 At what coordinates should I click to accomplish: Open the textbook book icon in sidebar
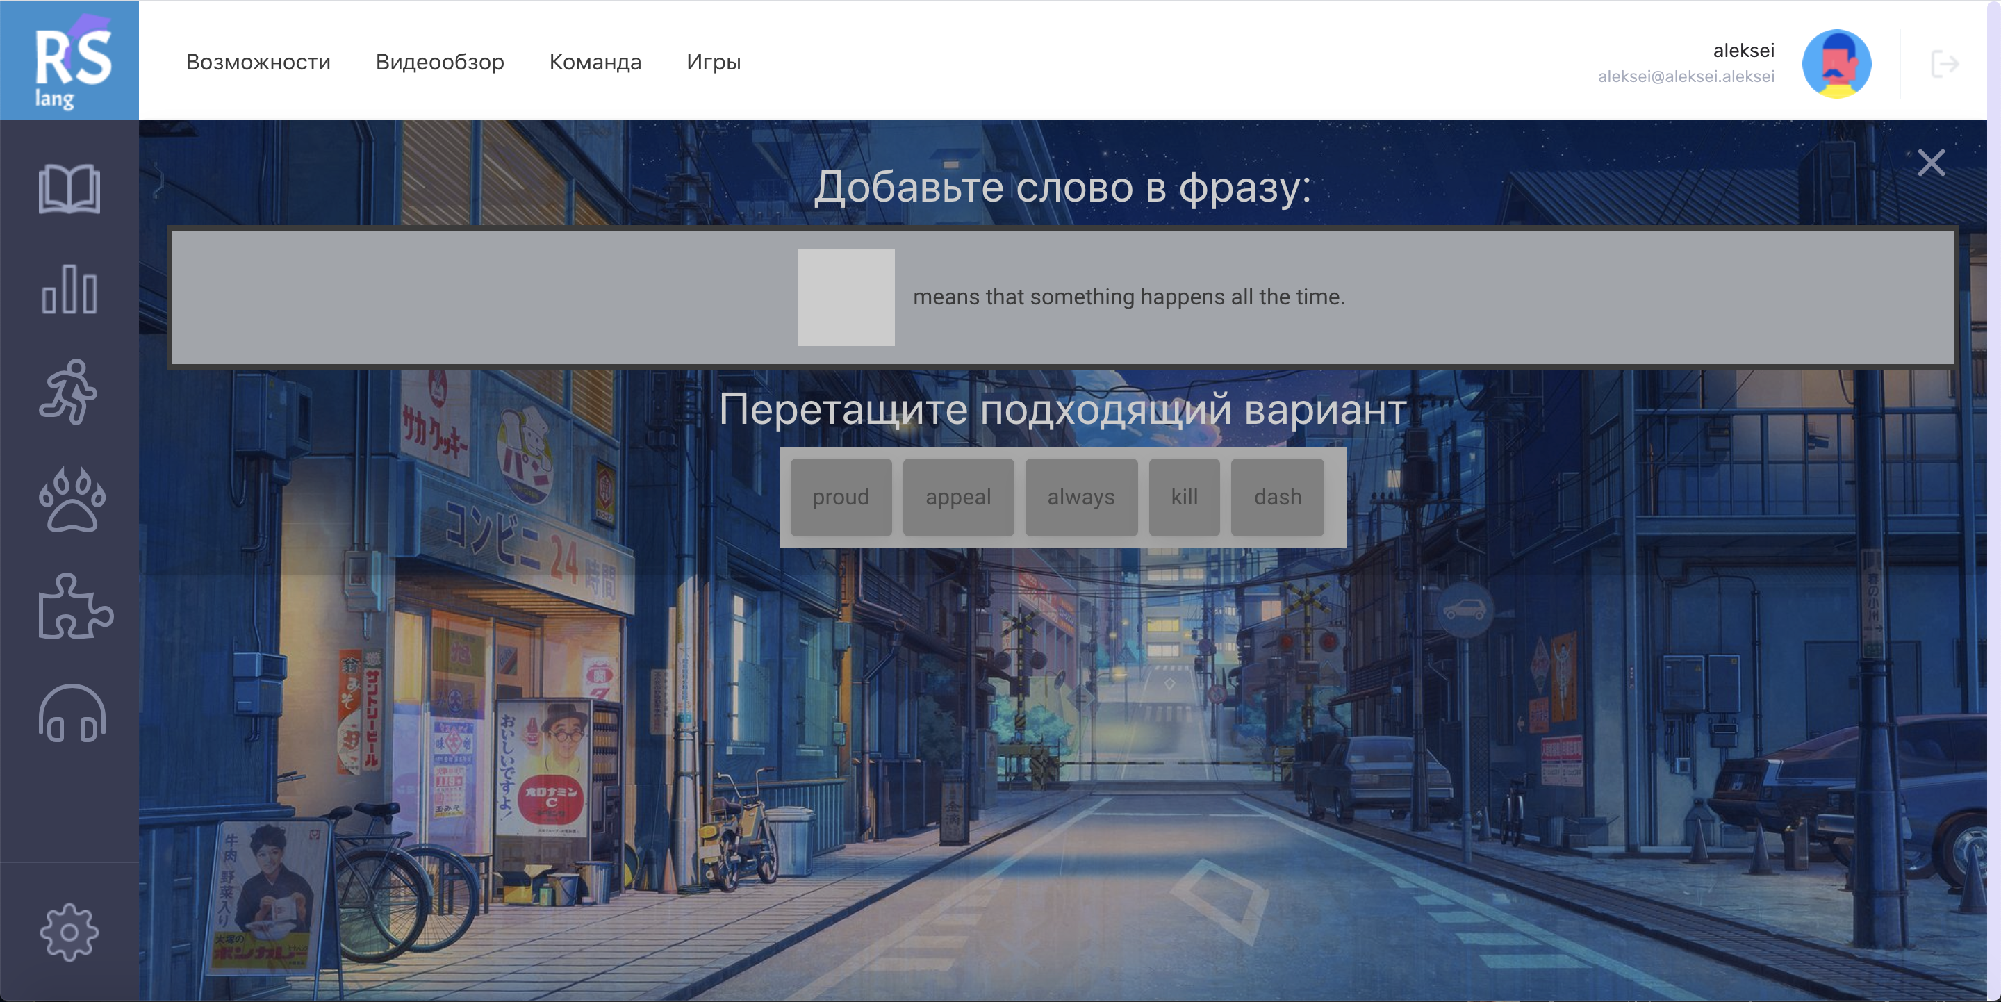(x=69, y=189)
